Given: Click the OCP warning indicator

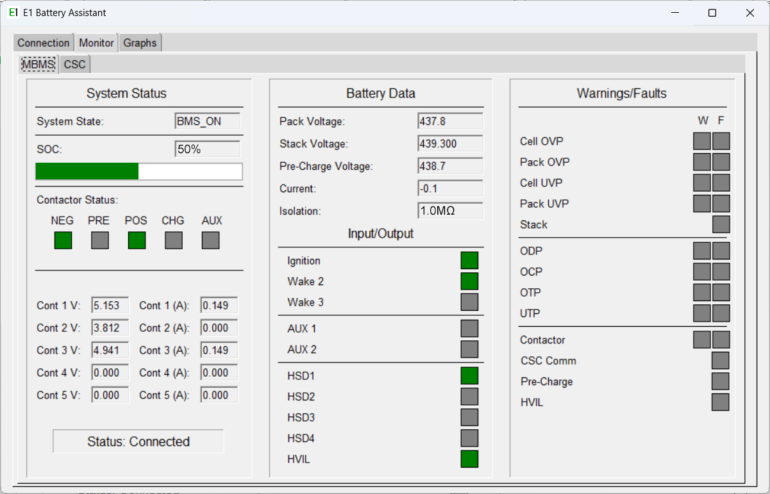Looking at the screenshot, I should [x=701, y=271].
